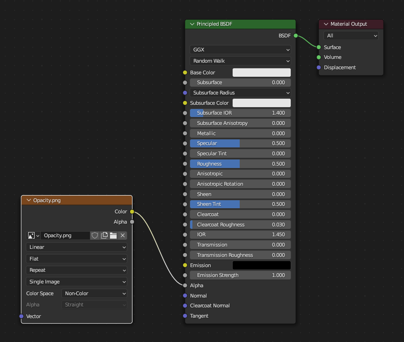Screen dimensions: 404x342
Task: Click the Opacity.png image name field
Action: 65,235
